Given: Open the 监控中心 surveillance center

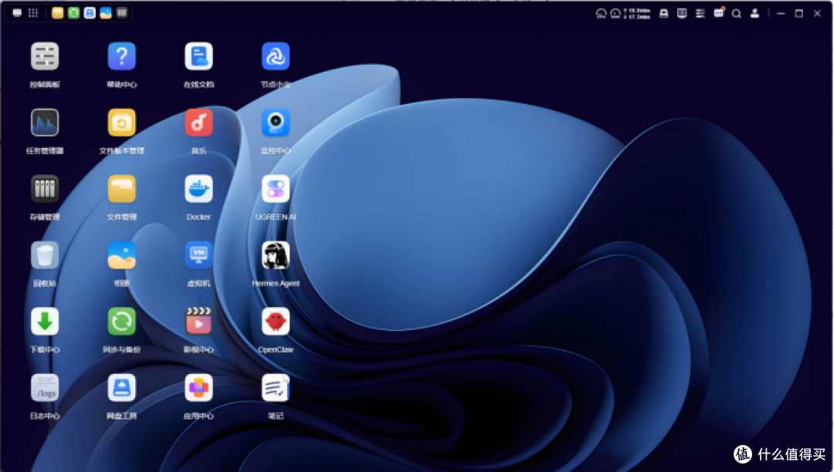Looking at the screenshot, I should coord(276,123).
